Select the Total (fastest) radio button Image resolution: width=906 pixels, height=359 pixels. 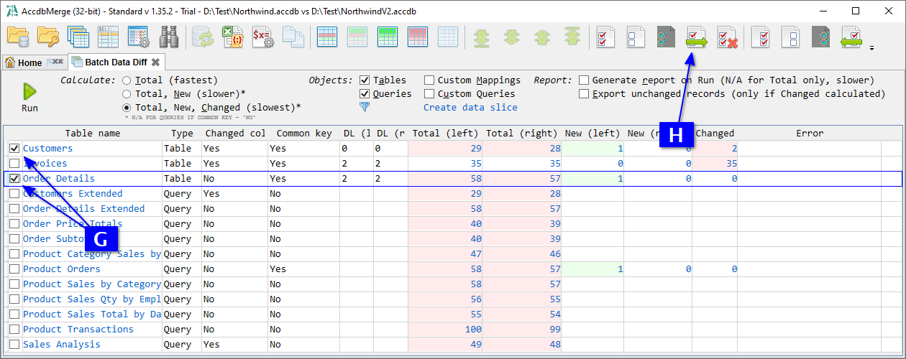click(127, 80)
